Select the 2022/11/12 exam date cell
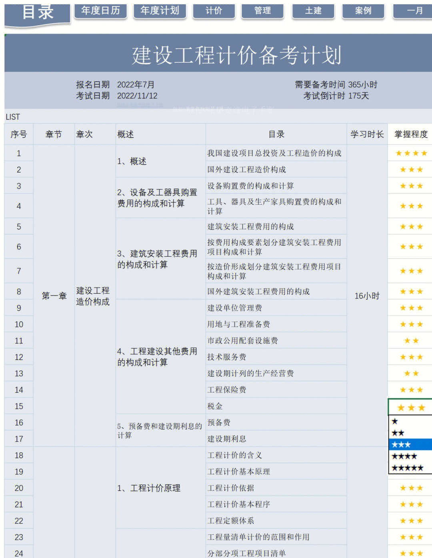 click(137, 96)
